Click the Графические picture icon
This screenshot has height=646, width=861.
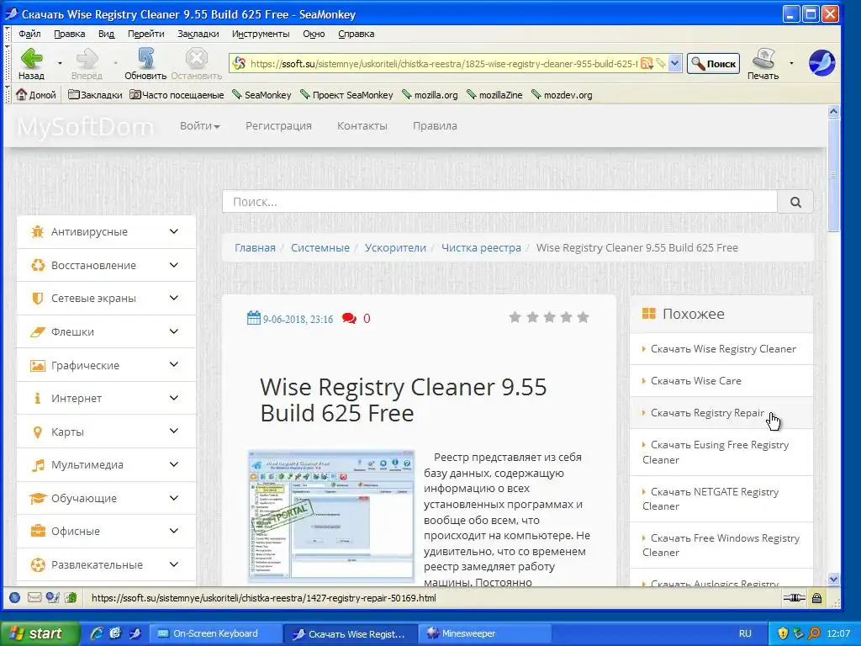[37, 365]
